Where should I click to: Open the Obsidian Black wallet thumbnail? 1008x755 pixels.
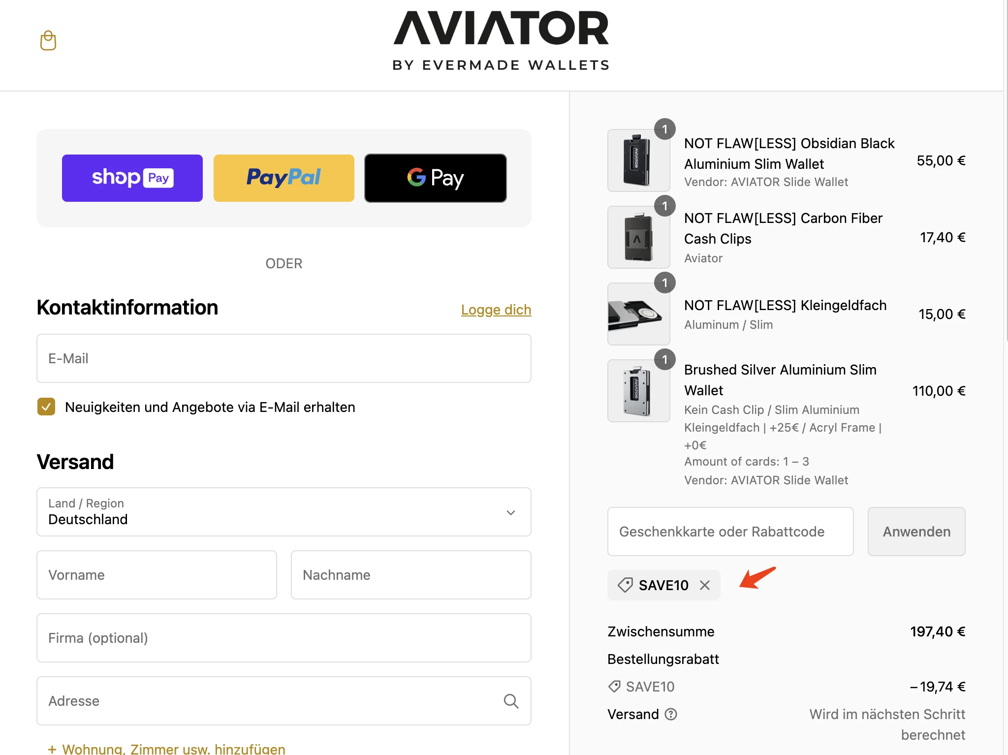click(x=639, y=160)
